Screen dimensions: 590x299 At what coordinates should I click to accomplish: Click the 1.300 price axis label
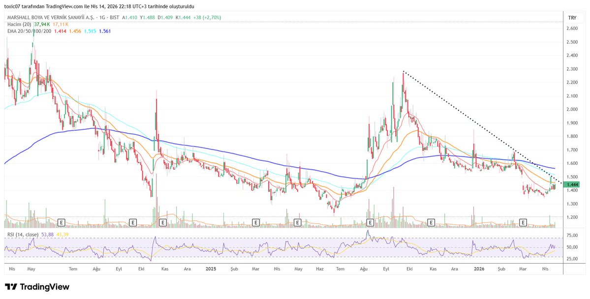click(572, 204)
